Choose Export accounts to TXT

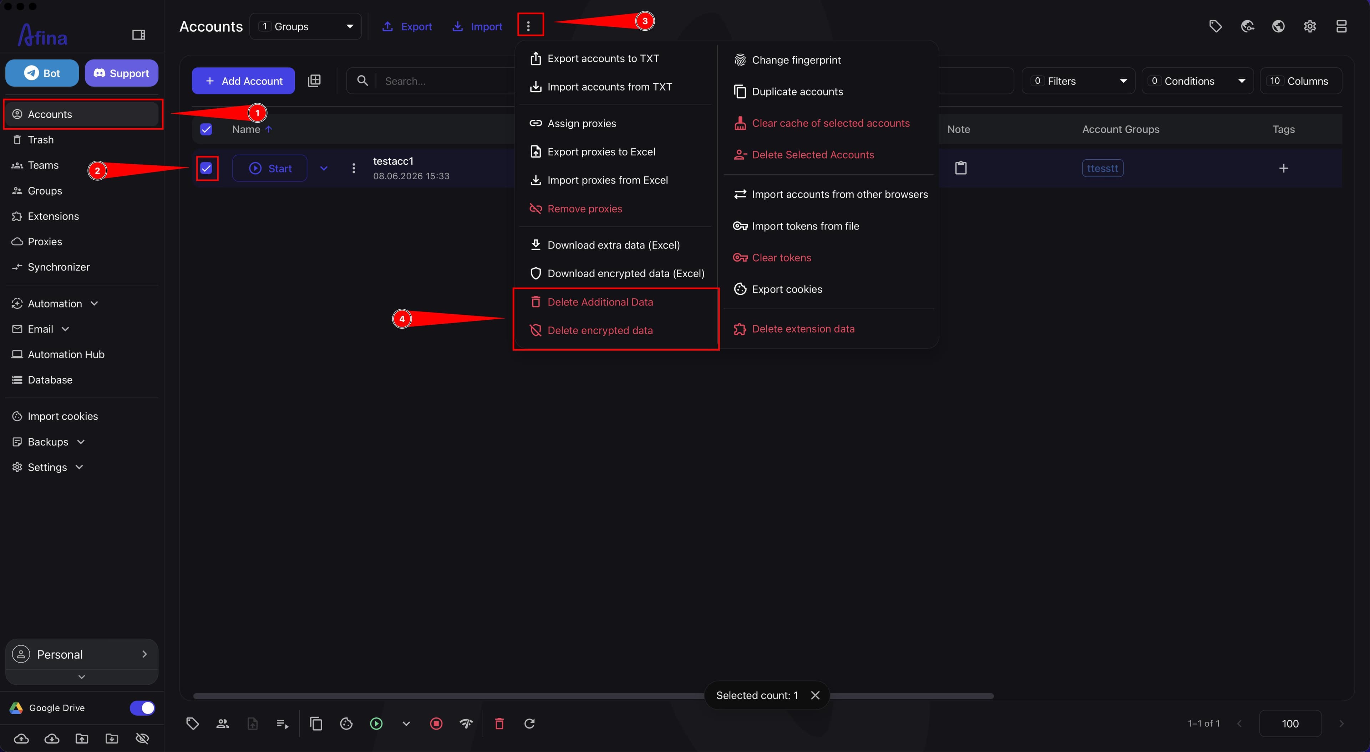[615, 58]
